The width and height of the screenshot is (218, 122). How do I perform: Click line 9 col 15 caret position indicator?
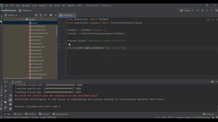[x=157, y=118]
